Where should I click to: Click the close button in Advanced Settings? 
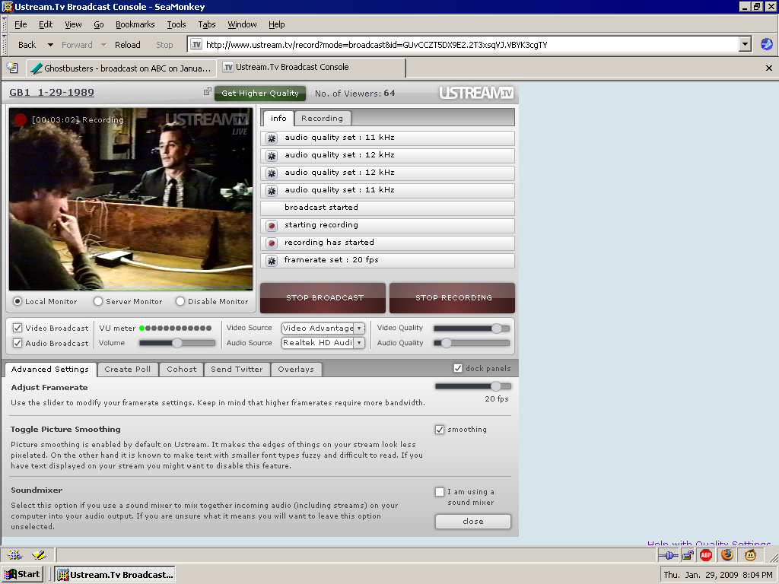tap(473, 522)
